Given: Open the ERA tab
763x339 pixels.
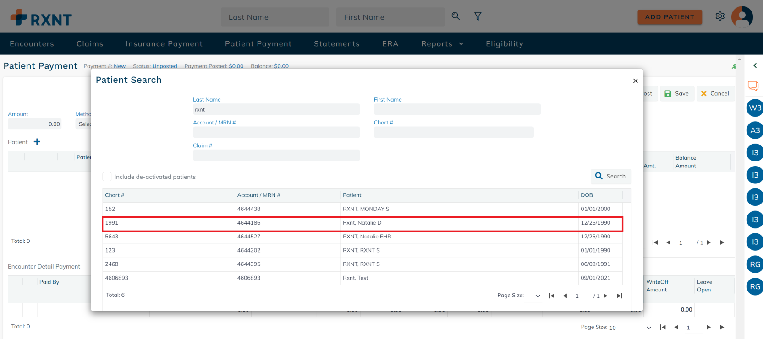Looking at the screenshot, I should click(390, 44).
